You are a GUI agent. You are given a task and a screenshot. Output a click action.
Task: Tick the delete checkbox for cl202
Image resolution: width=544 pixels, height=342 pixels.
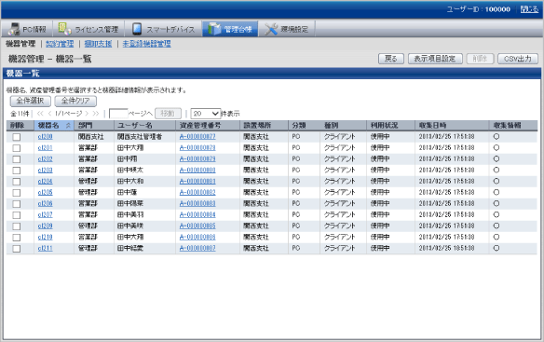[x=17, y=159]
